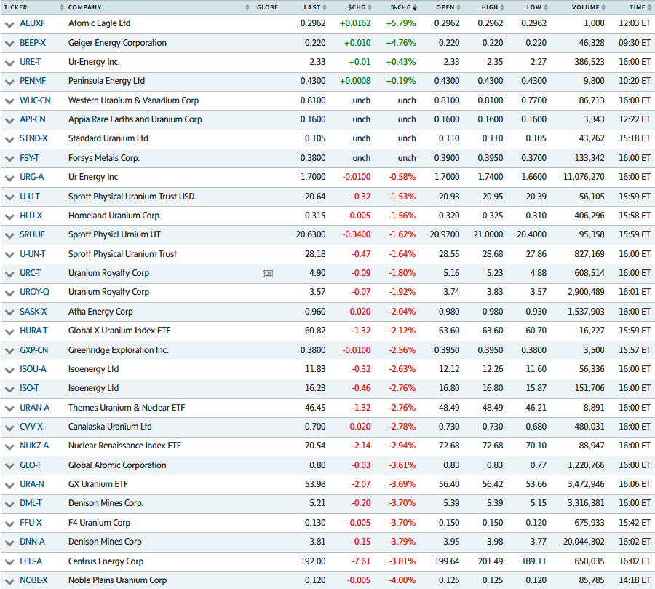Expand the WUC-CN Western Uranium row
This screenshot has height=589, width=655.
(9, 100)
